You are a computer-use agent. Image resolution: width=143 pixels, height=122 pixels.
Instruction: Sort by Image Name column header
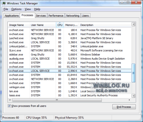[19, 25]
